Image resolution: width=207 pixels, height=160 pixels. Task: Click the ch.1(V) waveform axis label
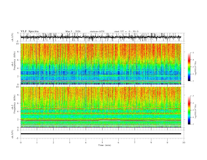pos(13,37)
